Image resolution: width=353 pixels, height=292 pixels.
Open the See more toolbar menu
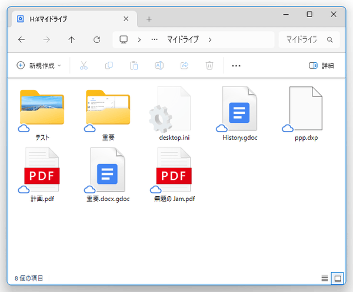[x=237, y=66]
